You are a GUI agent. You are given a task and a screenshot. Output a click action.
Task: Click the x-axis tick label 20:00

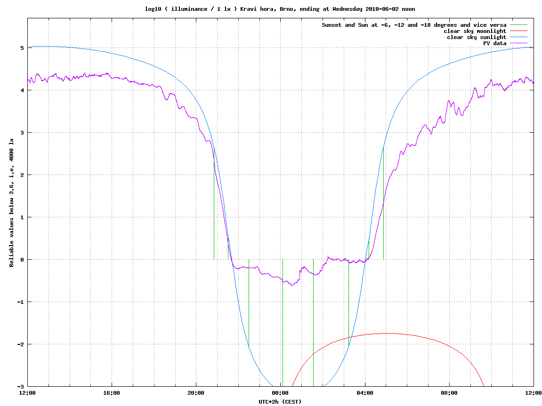(196, 393)
